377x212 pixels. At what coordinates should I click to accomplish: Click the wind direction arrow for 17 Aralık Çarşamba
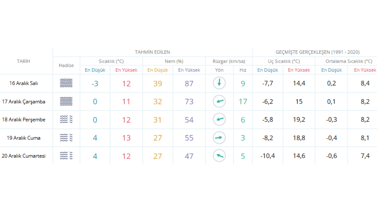219,102
